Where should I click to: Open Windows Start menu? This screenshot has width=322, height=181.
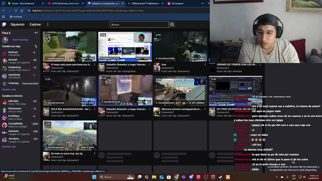(x=94, y=177)
